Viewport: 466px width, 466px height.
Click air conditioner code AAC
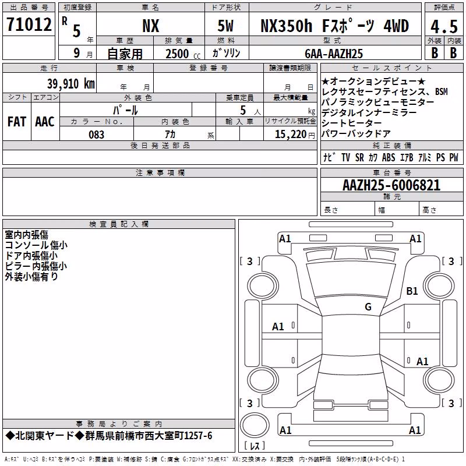point(45,122)
